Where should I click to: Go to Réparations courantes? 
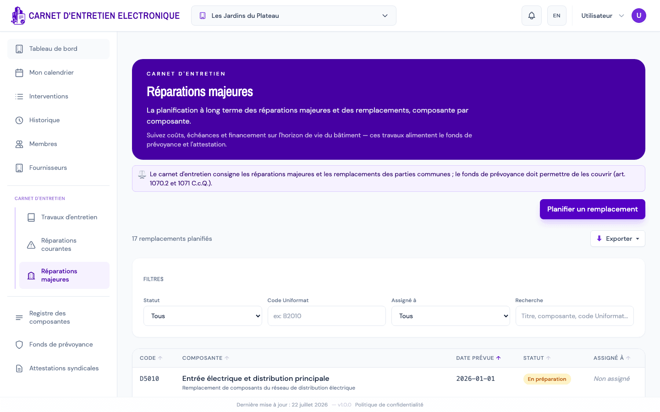[64, 245]
